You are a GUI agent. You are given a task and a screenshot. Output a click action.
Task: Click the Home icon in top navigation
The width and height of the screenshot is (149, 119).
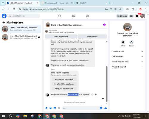[59, 16]
